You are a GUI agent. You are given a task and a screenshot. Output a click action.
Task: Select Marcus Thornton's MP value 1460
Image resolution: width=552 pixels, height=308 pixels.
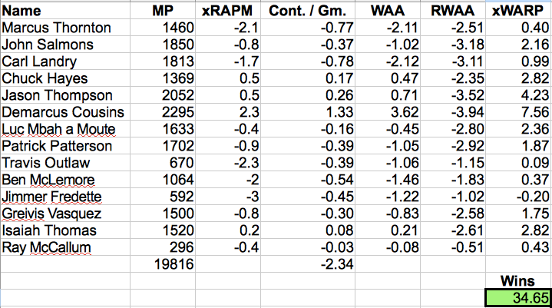coord(163,28)
